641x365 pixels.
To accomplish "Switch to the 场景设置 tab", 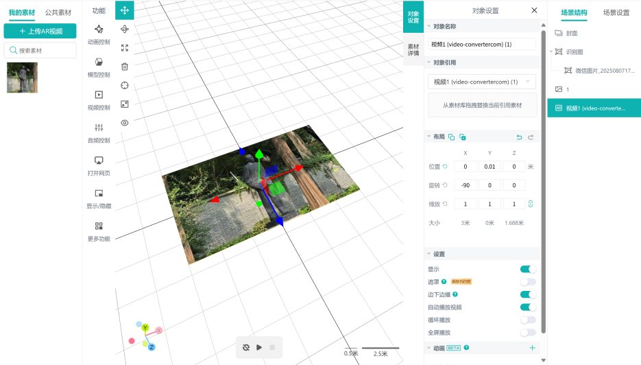I will click(616, 12).
